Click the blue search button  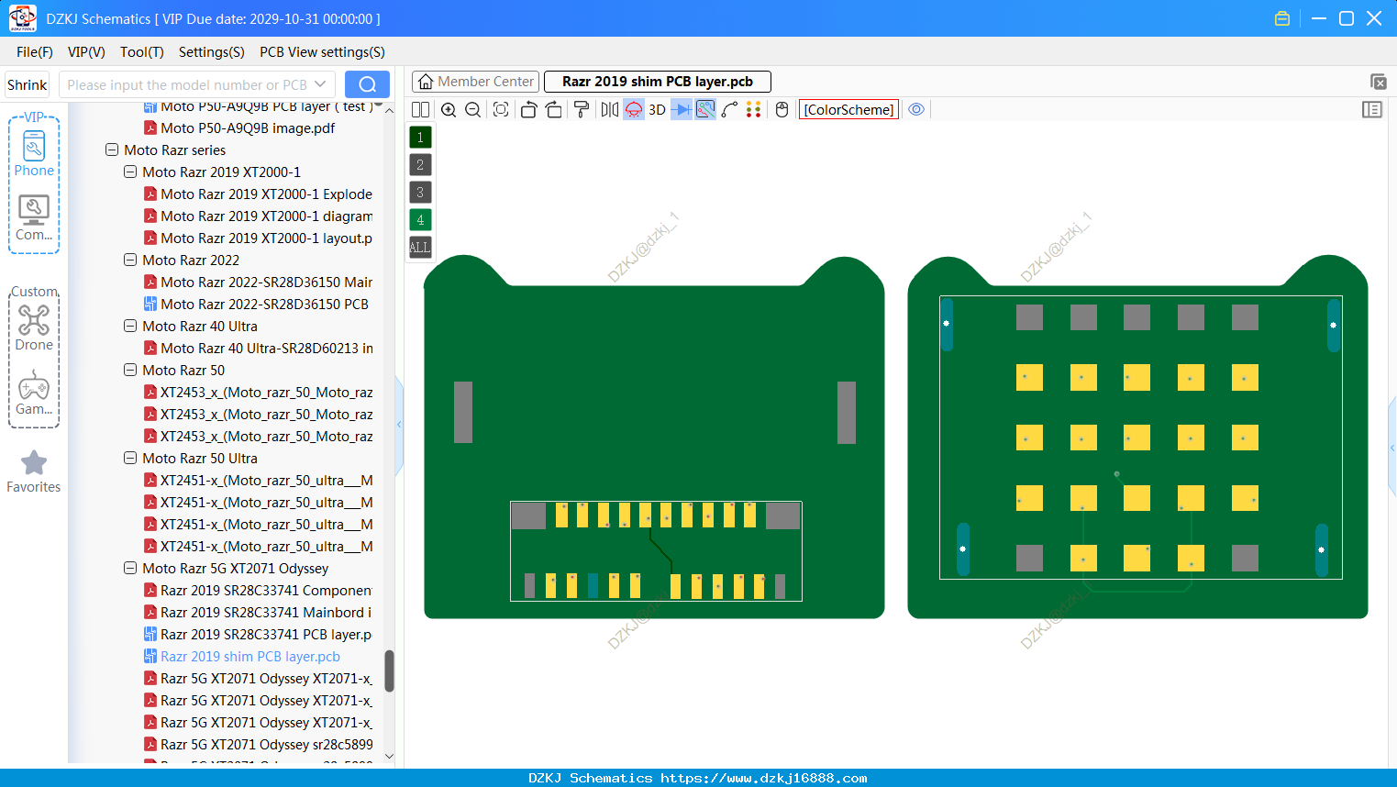(367, 84)
